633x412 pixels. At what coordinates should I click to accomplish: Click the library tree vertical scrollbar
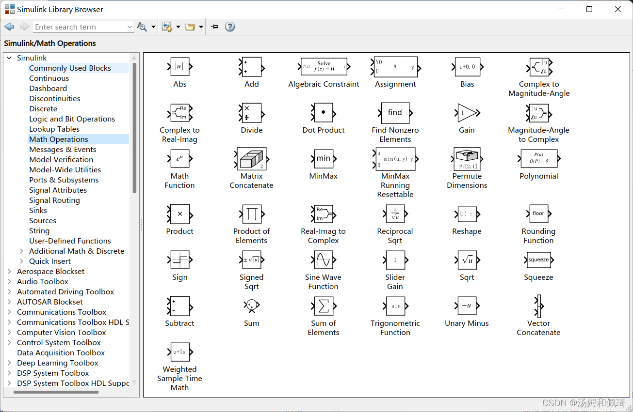click(x=134, y=128)
